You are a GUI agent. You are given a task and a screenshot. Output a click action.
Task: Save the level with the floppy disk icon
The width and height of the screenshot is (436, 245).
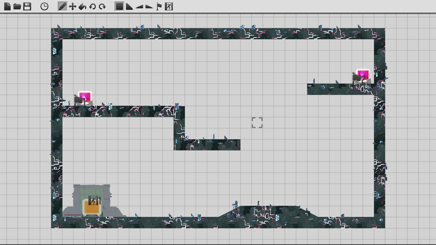tap(27, 6)
